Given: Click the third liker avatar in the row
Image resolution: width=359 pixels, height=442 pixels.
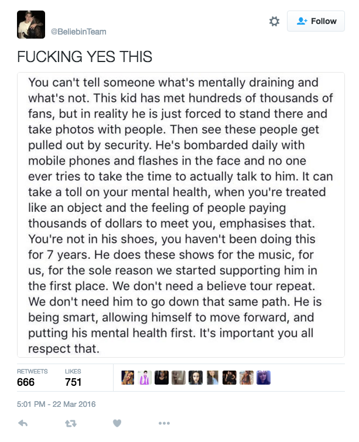Looking at the screenshot, I should [x=162, y=378].
